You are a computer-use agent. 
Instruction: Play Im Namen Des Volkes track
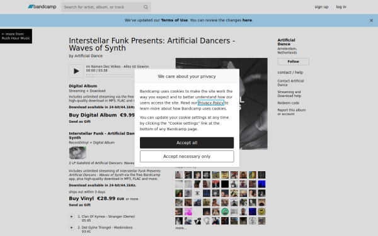76,71
